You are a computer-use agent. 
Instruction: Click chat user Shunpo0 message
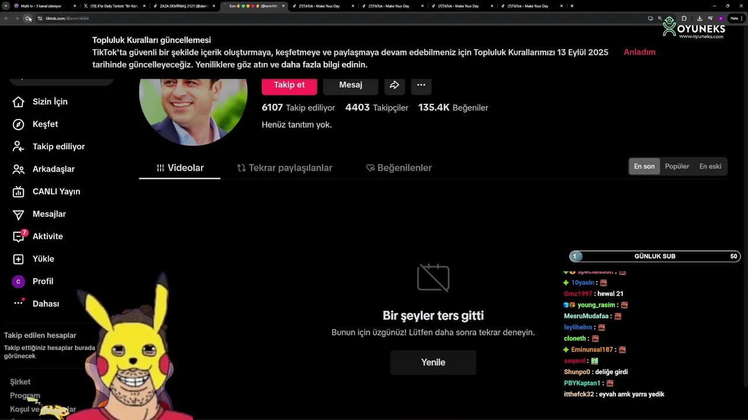pyautogui.click(x=596, y=372)
